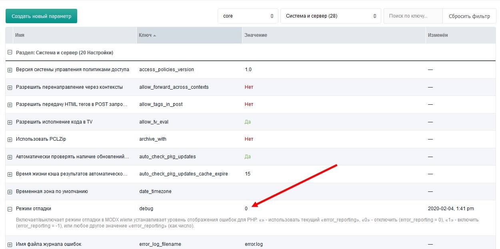Click the key 'debug'

coord(146,209)
